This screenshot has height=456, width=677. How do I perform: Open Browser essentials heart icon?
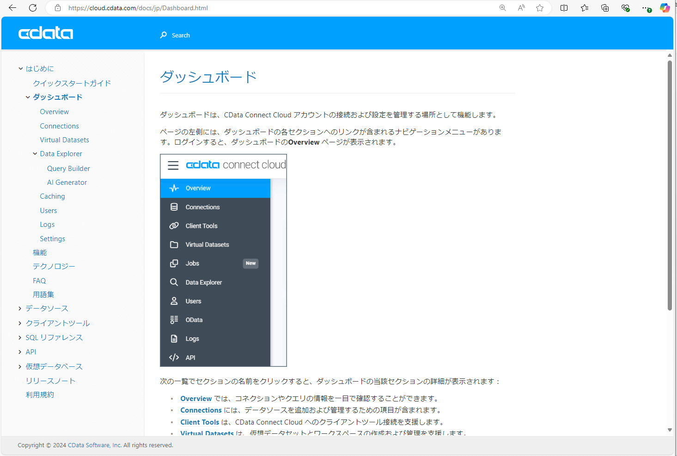tap(625, 8)
